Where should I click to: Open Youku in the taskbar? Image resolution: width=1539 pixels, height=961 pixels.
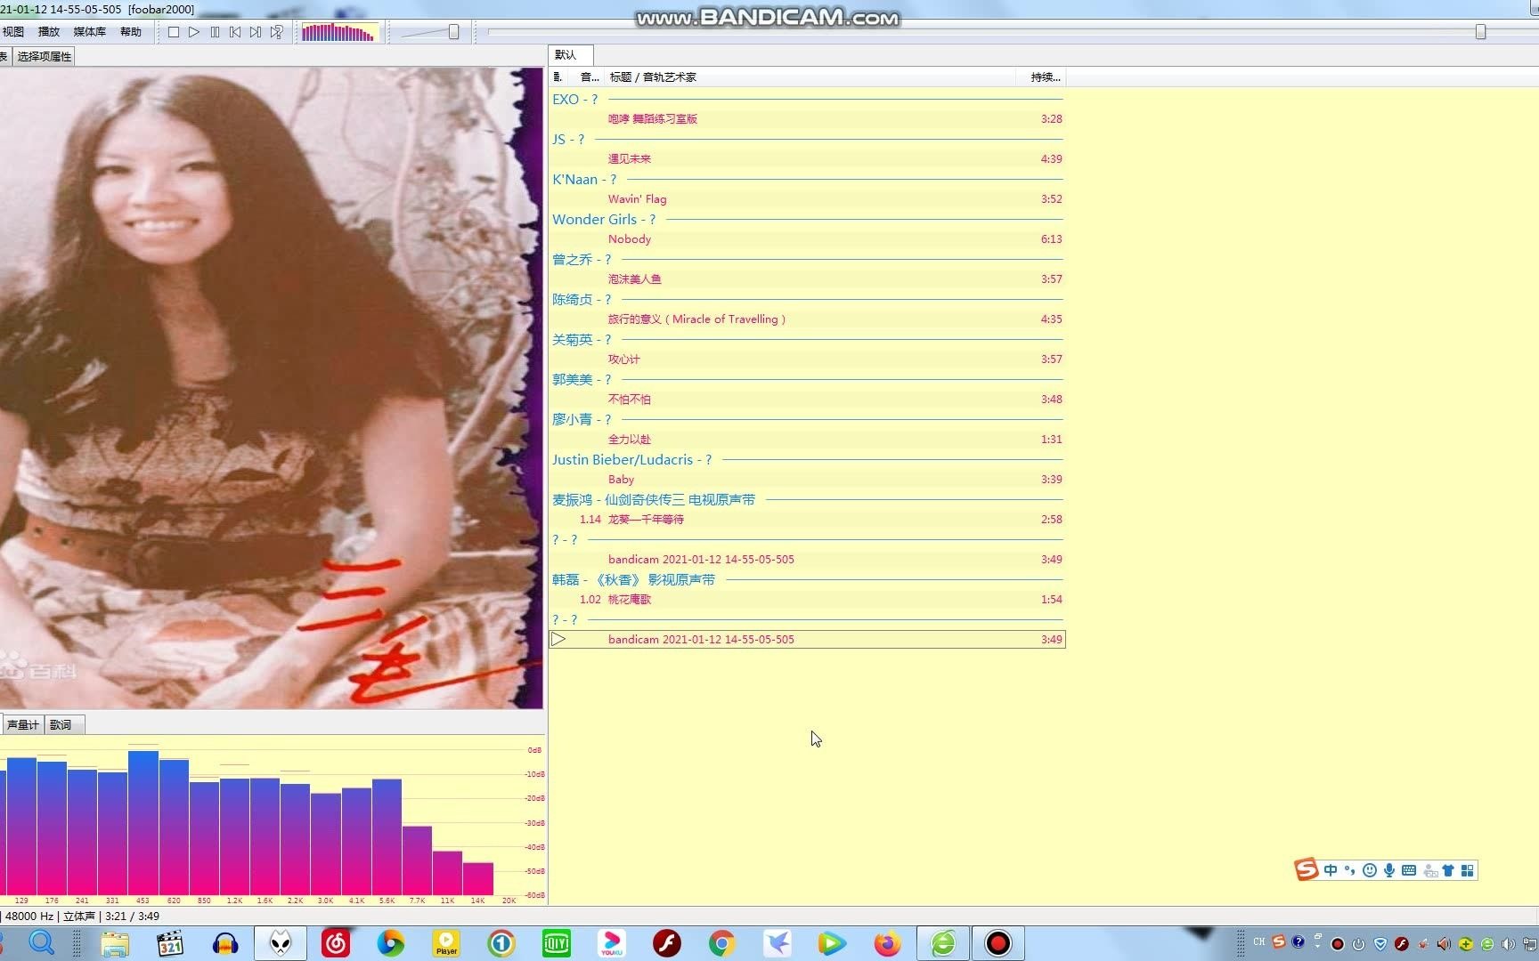tap(612, 943)
